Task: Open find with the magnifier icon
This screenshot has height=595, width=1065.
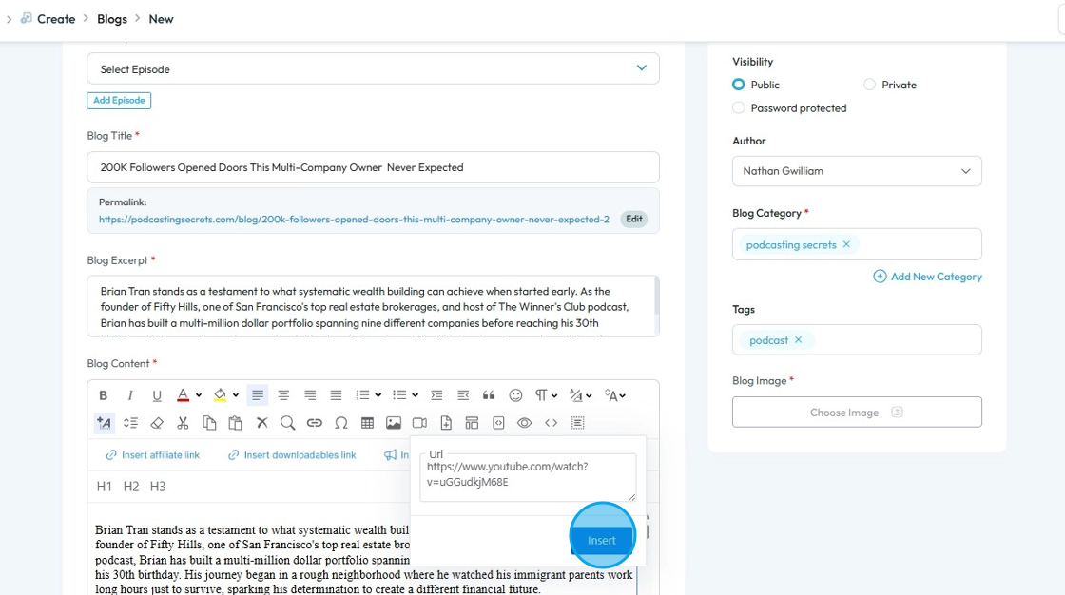Action: [288, 423]
